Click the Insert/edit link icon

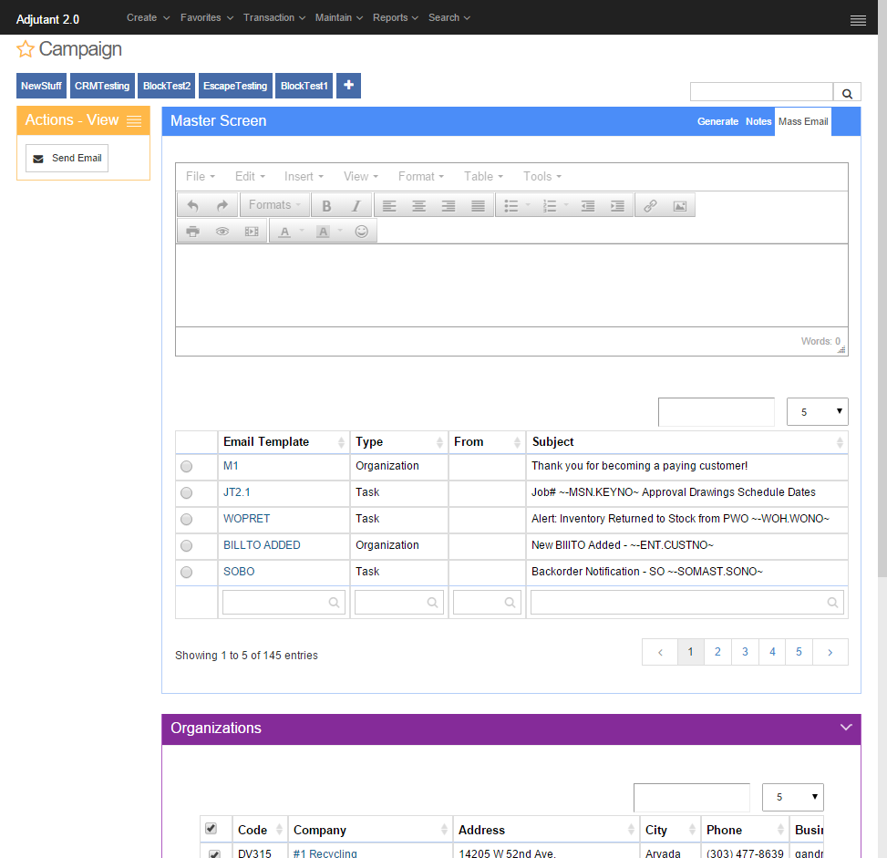(650, 206)
